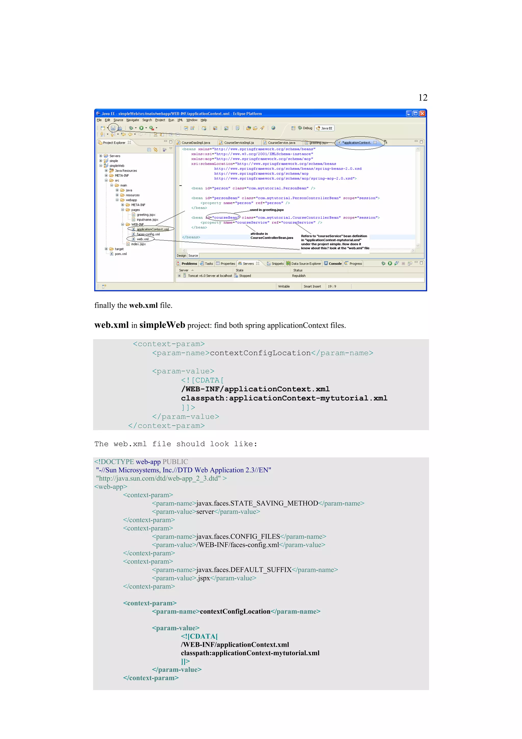
Task: Open the Run button dropdown arrow
Action: coord(146,128)
